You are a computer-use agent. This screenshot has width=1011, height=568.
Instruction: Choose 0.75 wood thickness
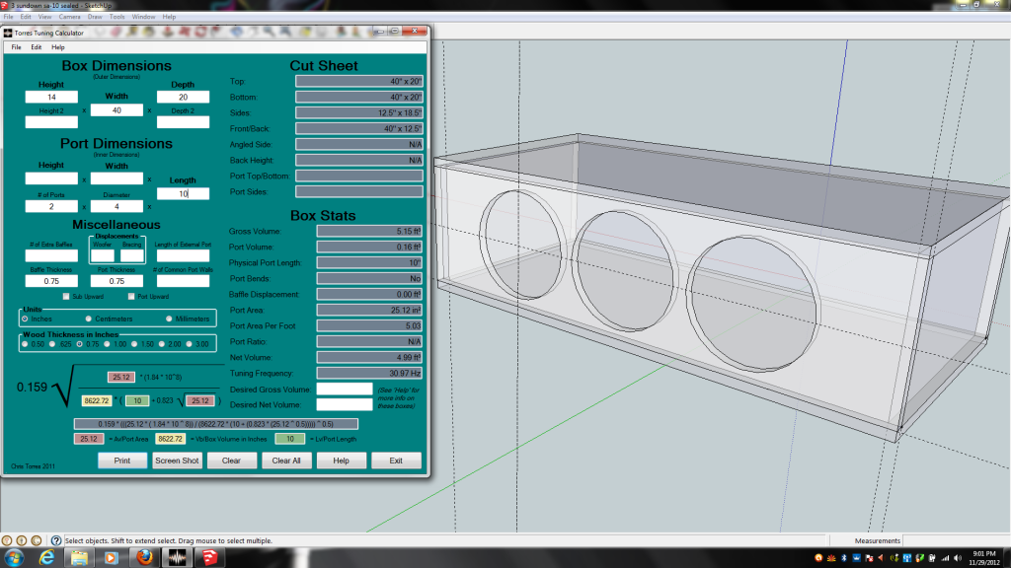coord(79,344)
